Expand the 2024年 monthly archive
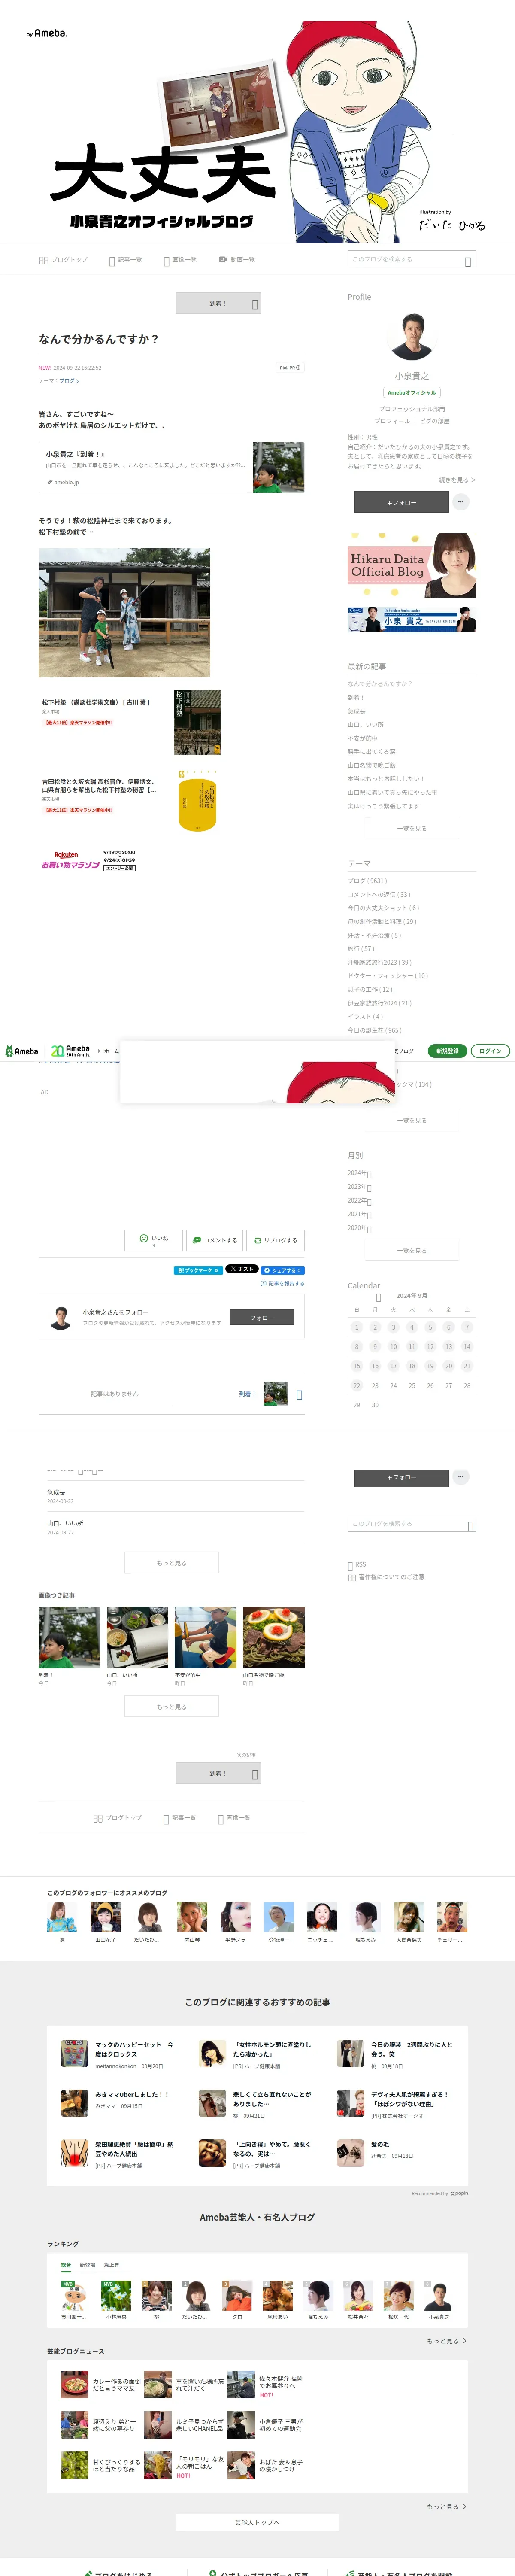 [x=359, y=1173]
